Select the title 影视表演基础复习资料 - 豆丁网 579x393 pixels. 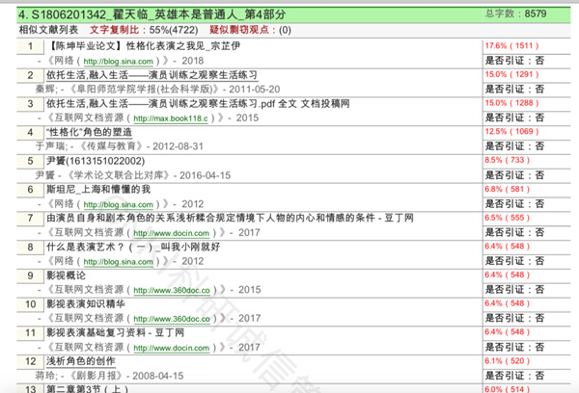[x=115, y=332]
